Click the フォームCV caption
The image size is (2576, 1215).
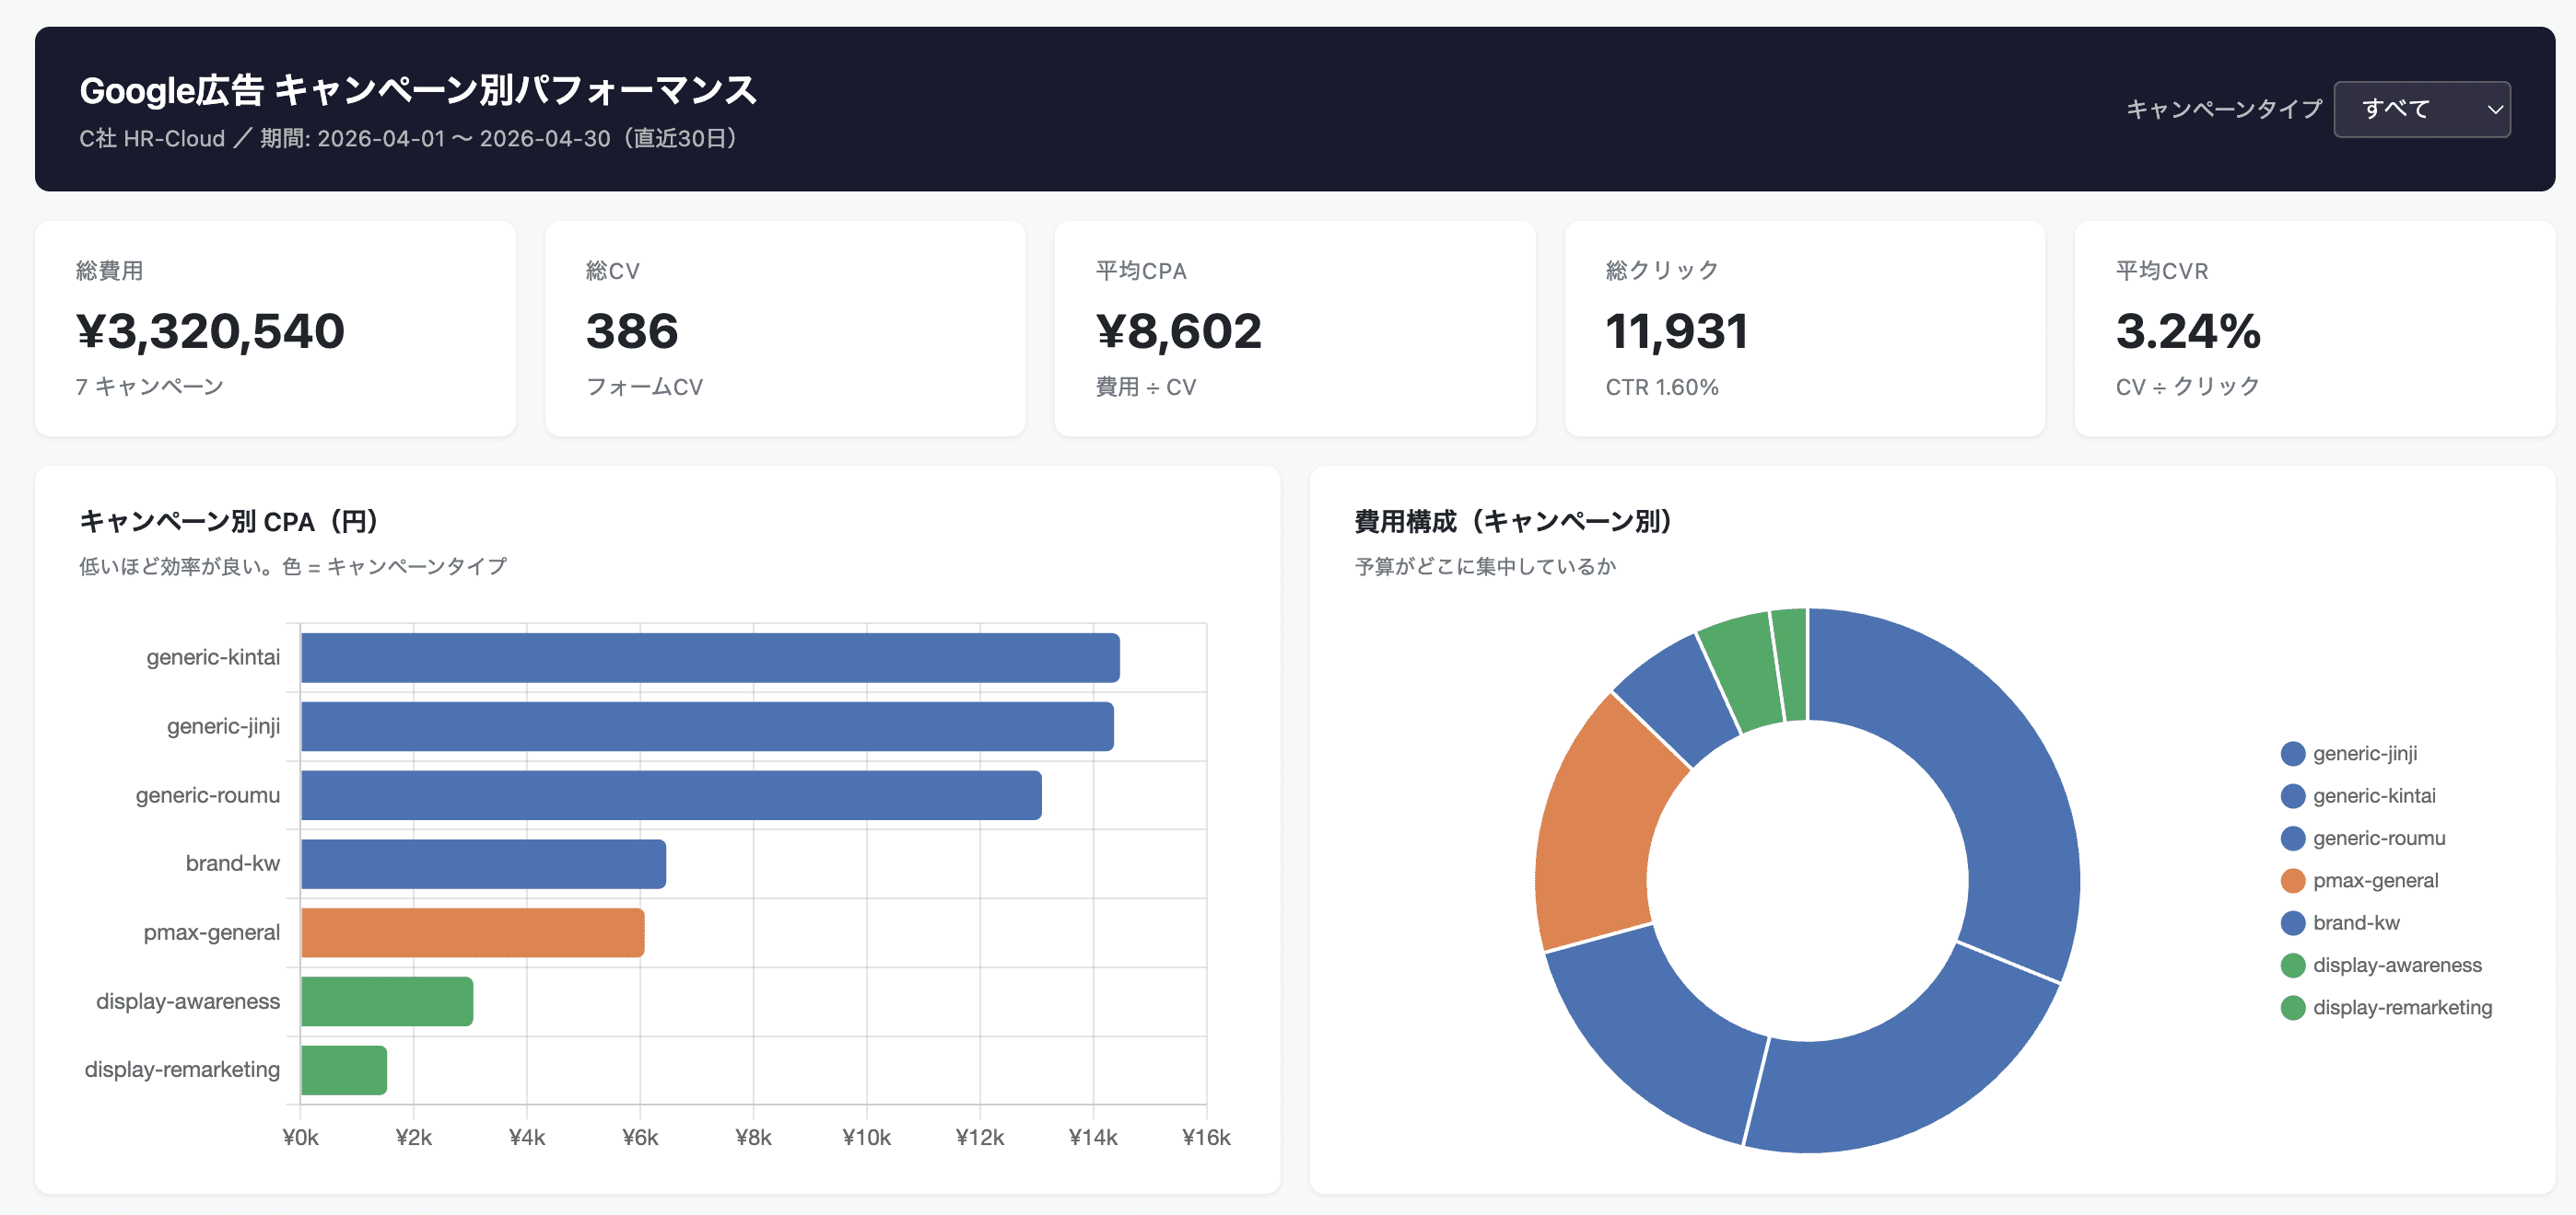pos(645,387)
